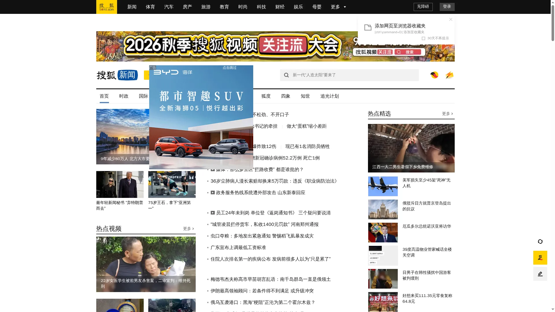Viewport: 555px width, 312px height.
Task: Open 最年轻新闻秘书 photo
Action: pyautogui.click(x=120, y=184)
